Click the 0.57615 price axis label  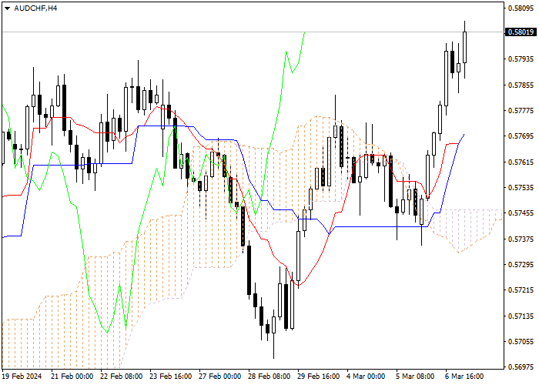[521, 162]
